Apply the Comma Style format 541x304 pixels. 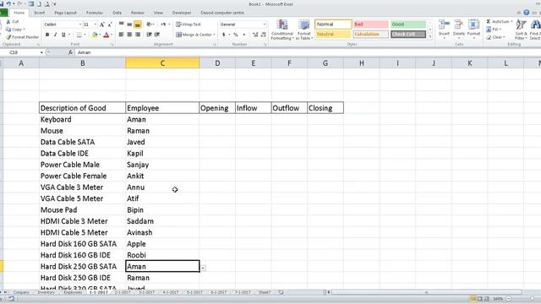pos(244,35)
